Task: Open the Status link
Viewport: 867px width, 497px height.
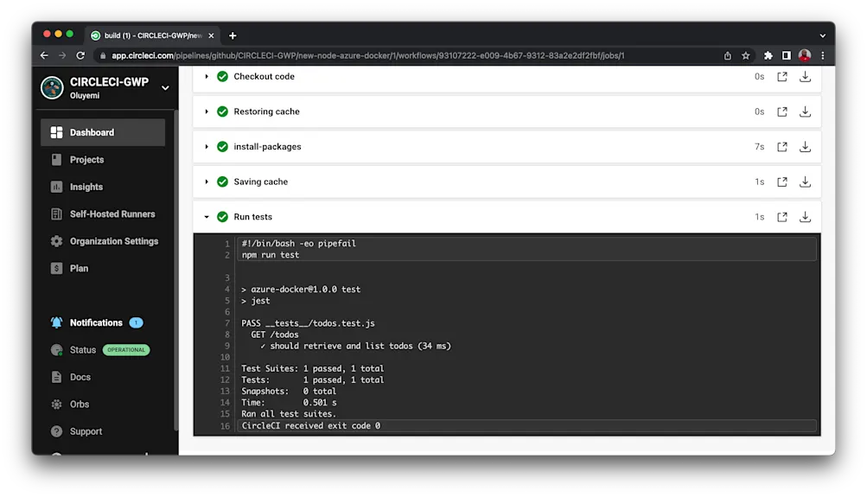Action: (82, 350)
